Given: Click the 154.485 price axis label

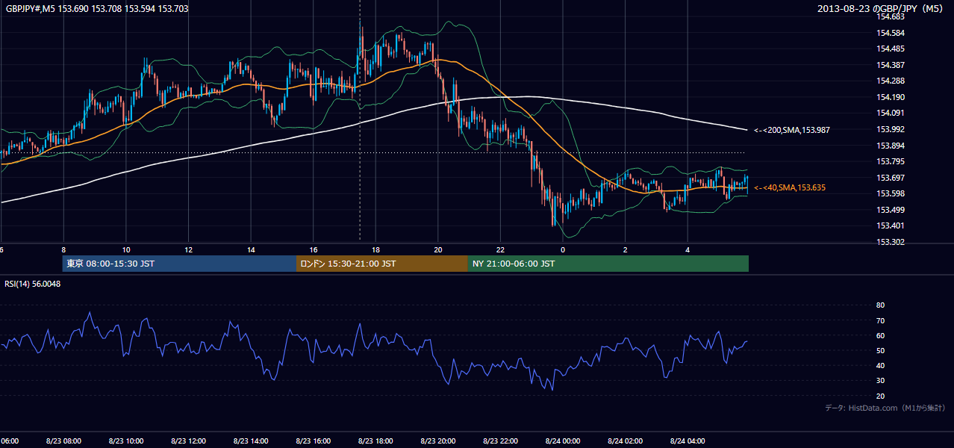Looking at the screenshot, I should point(891,49).
